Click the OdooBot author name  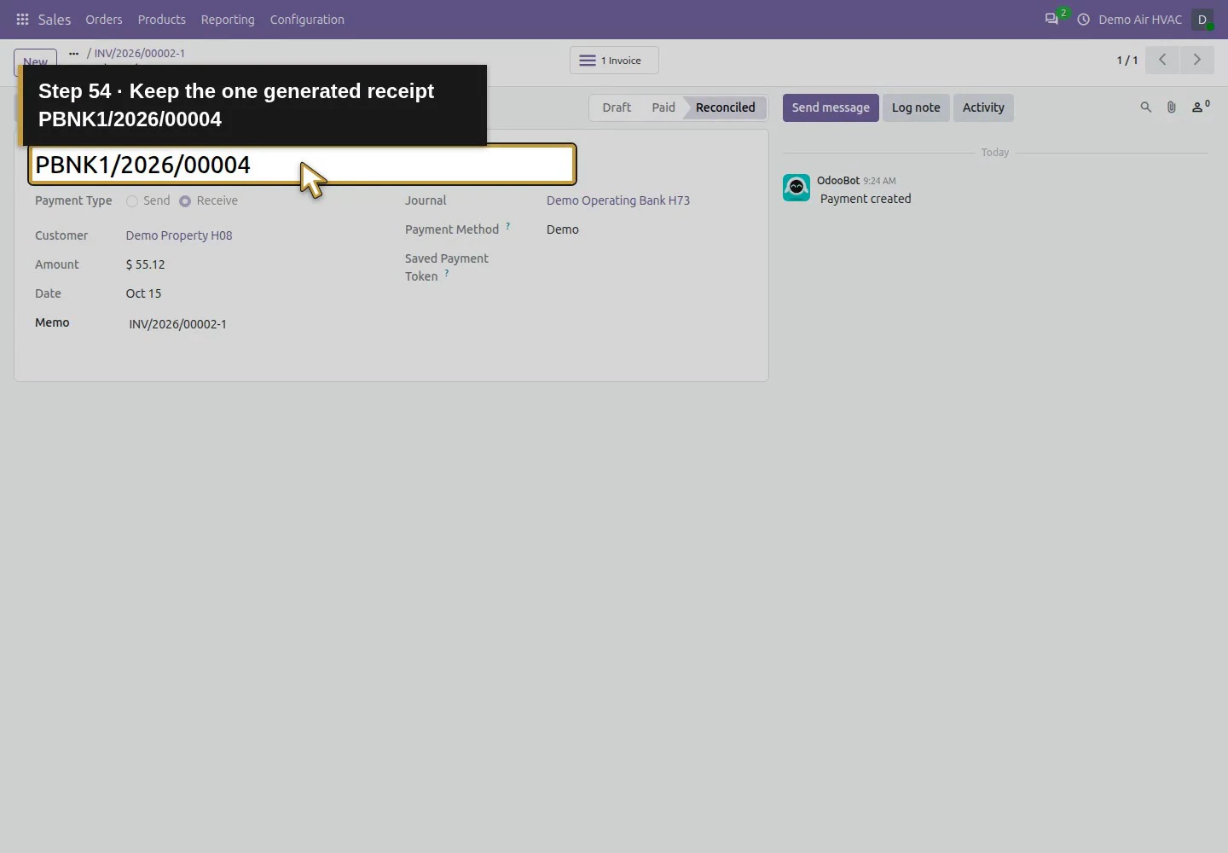tap(838, 181)
